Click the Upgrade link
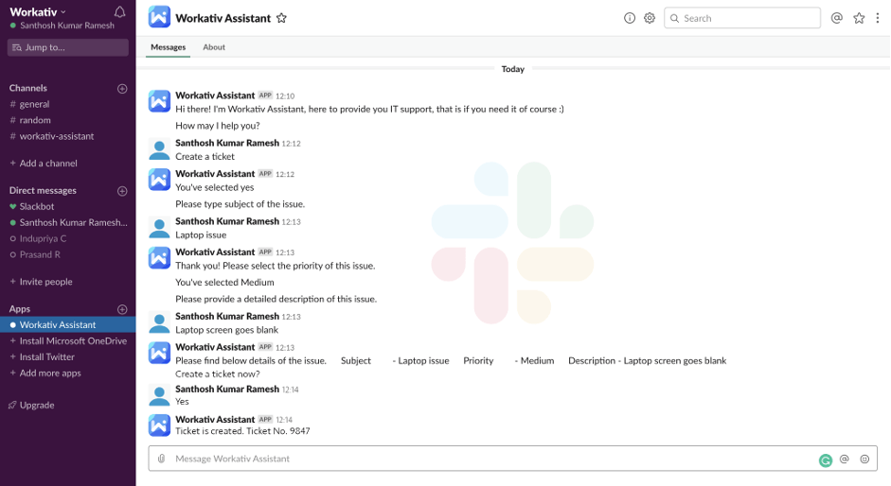The image size is (891, 486). [x=37, y=406]
